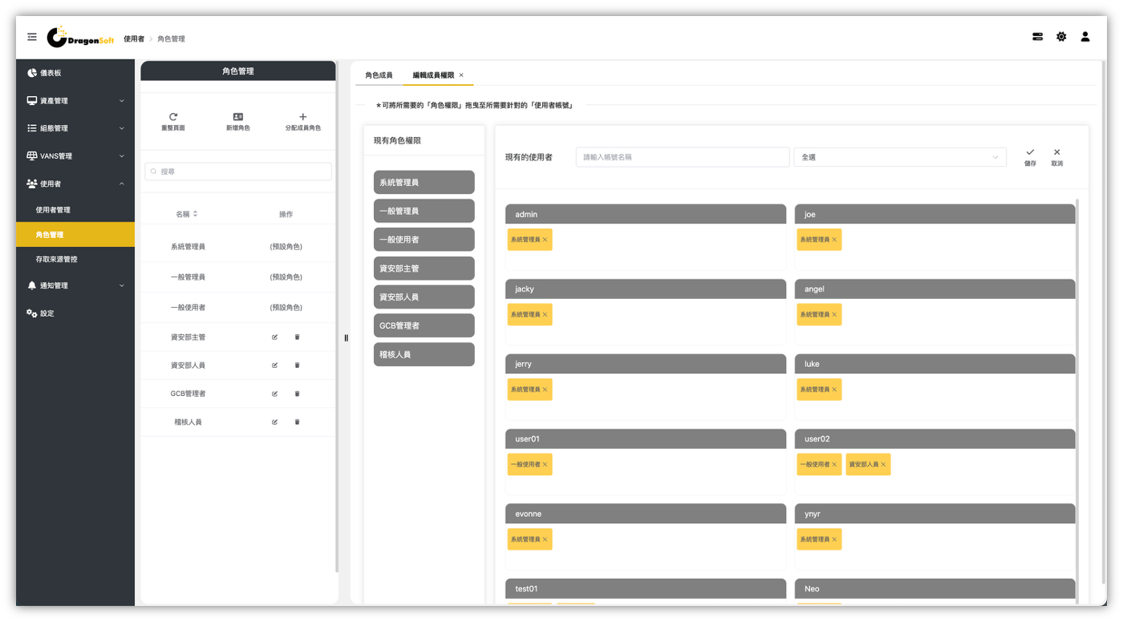Remove 系統管理員 tag from admin user
Screen dimensions: 1123x622
[545, 240]
